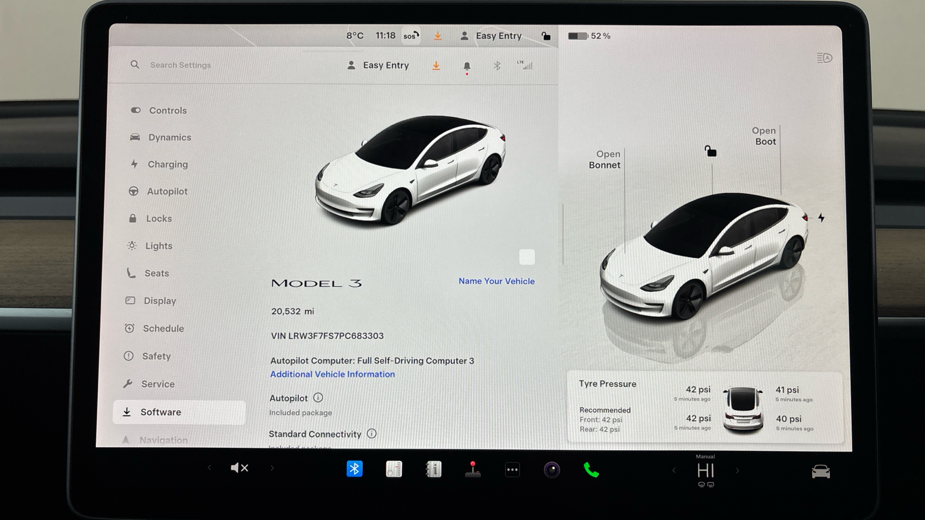Open car controls from bottom-right car icon

(x=820, y=471)
